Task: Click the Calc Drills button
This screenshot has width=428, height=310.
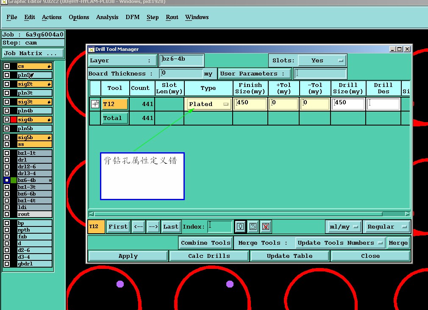Action: click(x=209, y=256)
